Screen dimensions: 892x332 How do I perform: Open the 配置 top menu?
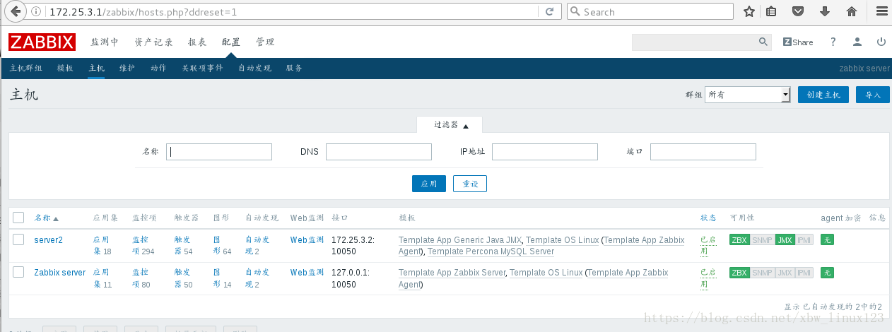pos(231,42)
